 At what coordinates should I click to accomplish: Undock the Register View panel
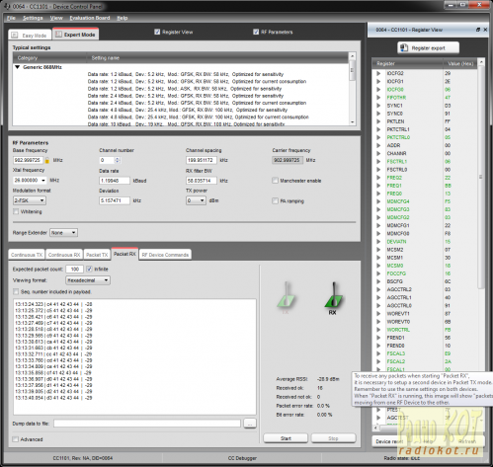click(x=478, y=30)
